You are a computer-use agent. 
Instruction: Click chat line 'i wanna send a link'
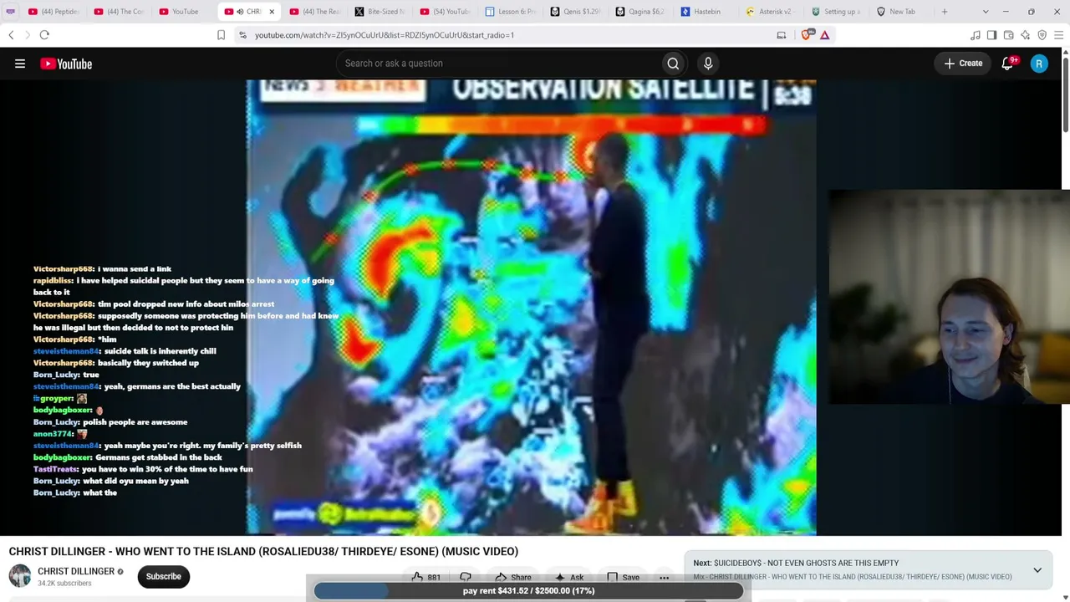tap(102, 269)
